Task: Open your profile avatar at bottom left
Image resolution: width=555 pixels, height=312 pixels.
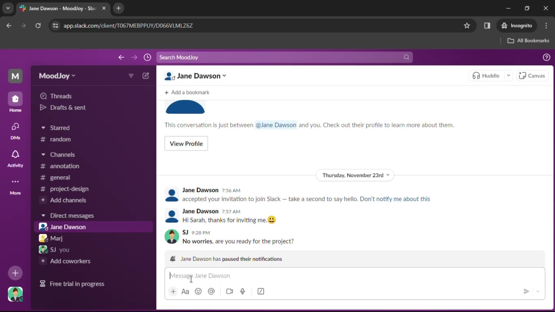Action: [15, 294]
